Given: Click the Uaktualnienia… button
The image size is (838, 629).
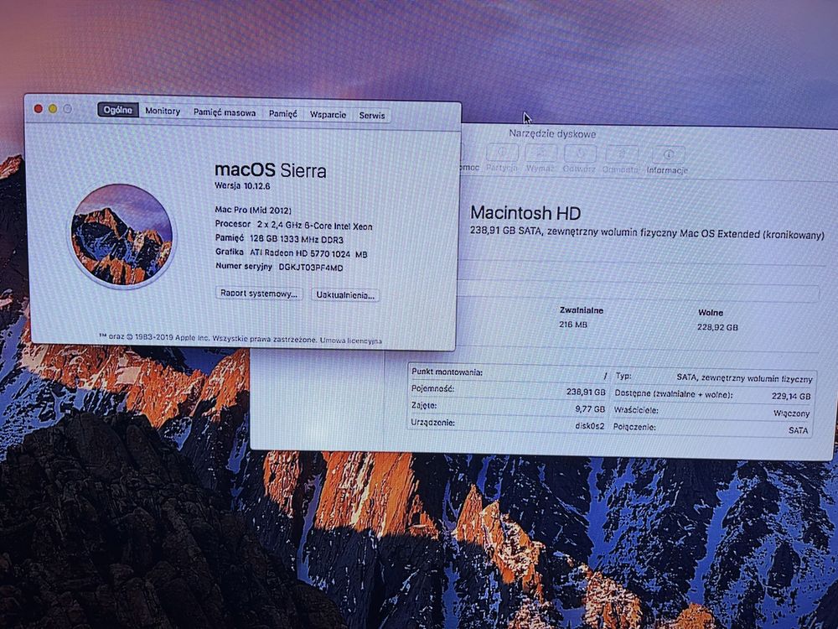Looking at the screenshot, I should pyautogui.click(x=345, y=295).
